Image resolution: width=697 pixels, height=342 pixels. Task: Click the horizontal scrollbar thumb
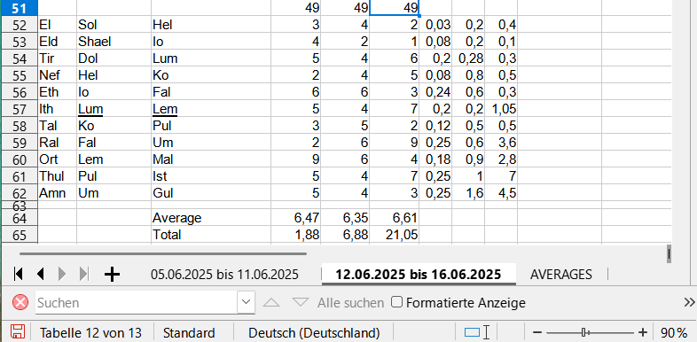(x=163, y=254)
